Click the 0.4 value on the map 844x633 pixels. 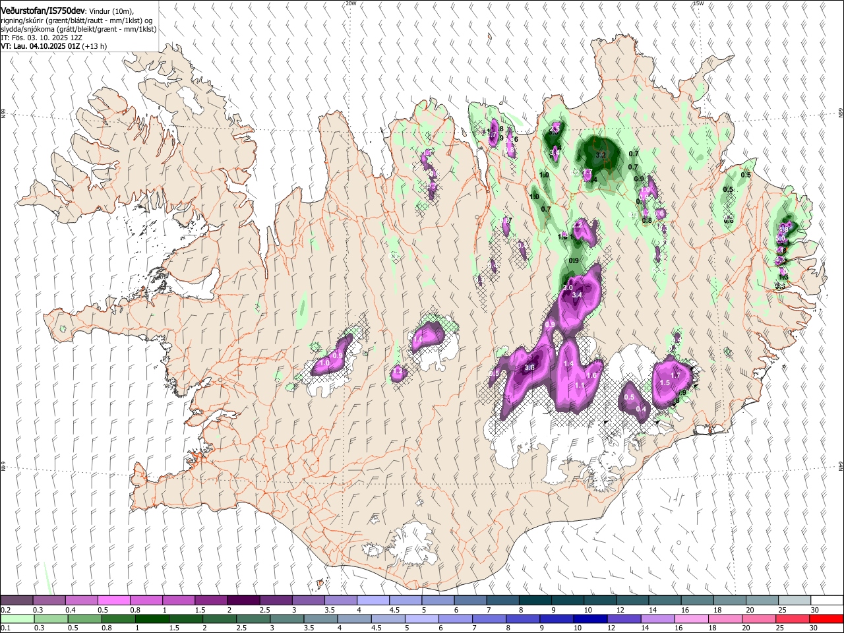641,409
